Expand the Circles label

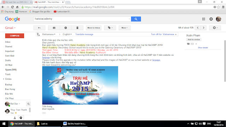coord(4,79)
